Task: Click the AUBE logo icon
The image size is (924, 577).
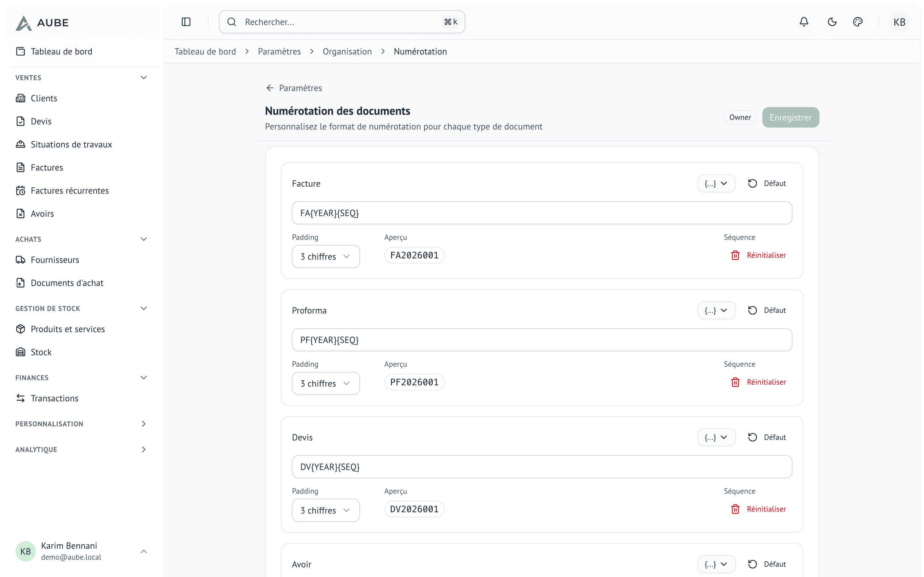Action: 23,23
